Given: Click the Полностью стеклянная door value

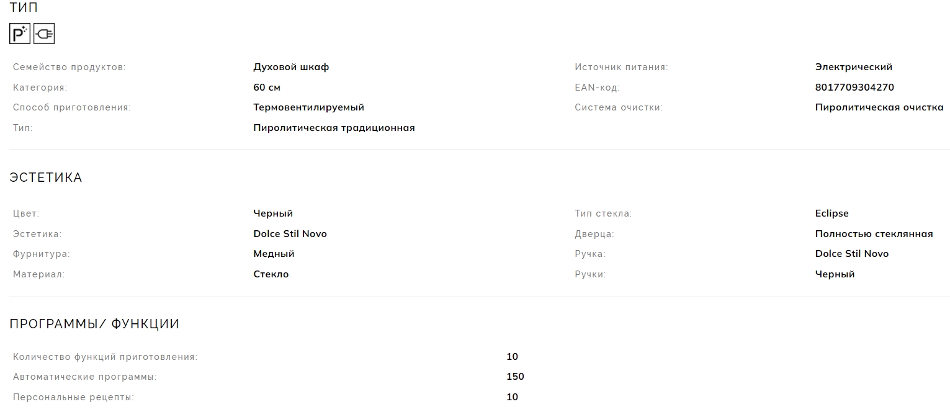Looking at the screenshot, I should coord(874,234).
